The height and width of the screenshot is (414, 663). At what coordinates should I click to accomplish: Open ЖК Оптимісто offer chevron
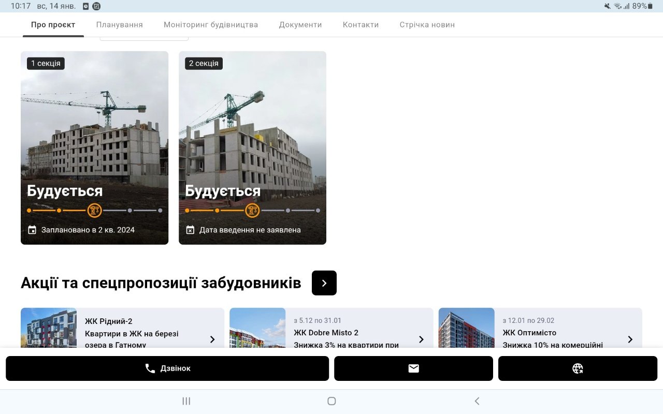coord(630,339)
